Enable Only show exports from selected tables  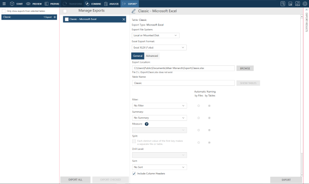4,11
